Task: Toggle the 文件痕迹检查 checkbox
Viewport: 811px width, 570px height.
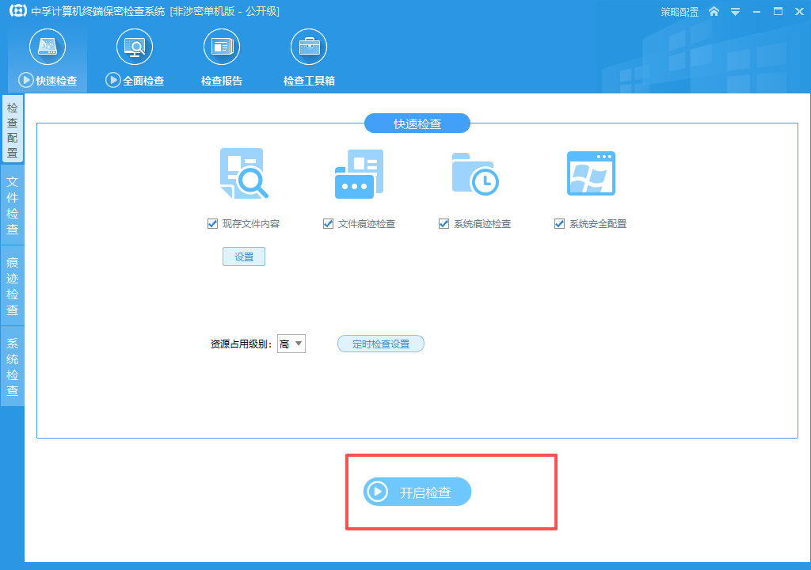Action: coord(328,223)
